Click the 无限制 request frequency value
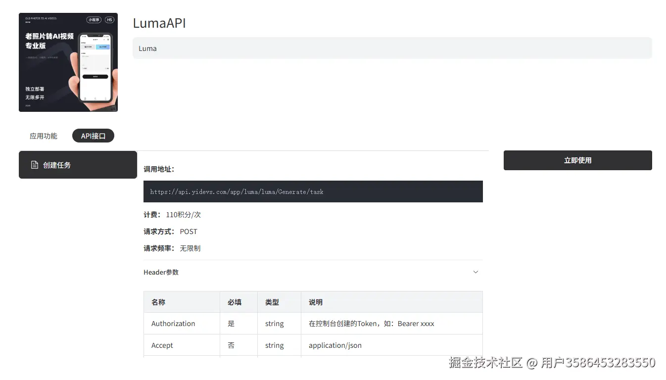The image size is (666, 380). (190, 248)
